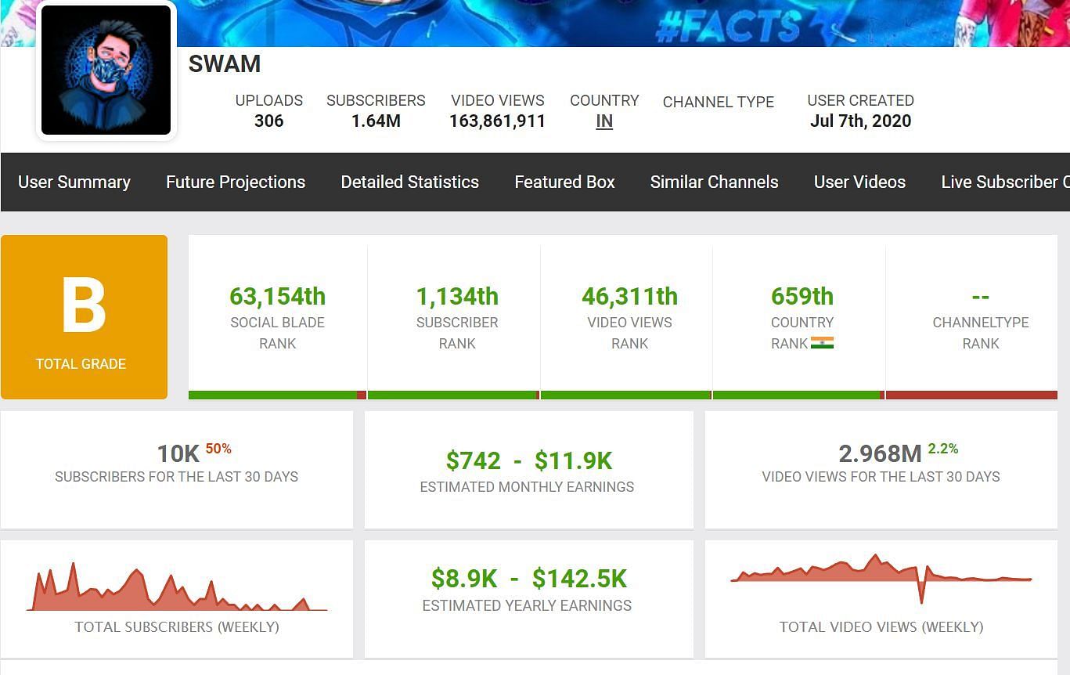1070x675 pixels.
Task: Go to the Similar Channels tab
Action: click(x=714, y=182)
